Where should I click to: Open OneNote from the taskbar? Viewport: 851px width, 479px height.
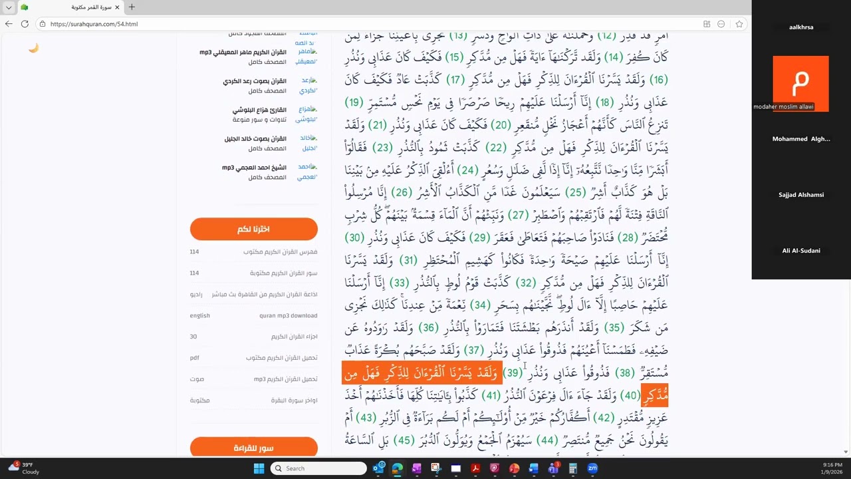click(x=417, y=468)
